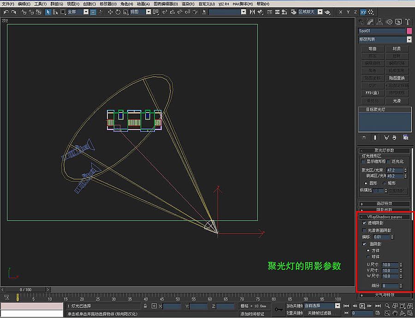This screenshot has width=415, height=318.
Task: Click the Play Animation button
Action: pos(362,306)
